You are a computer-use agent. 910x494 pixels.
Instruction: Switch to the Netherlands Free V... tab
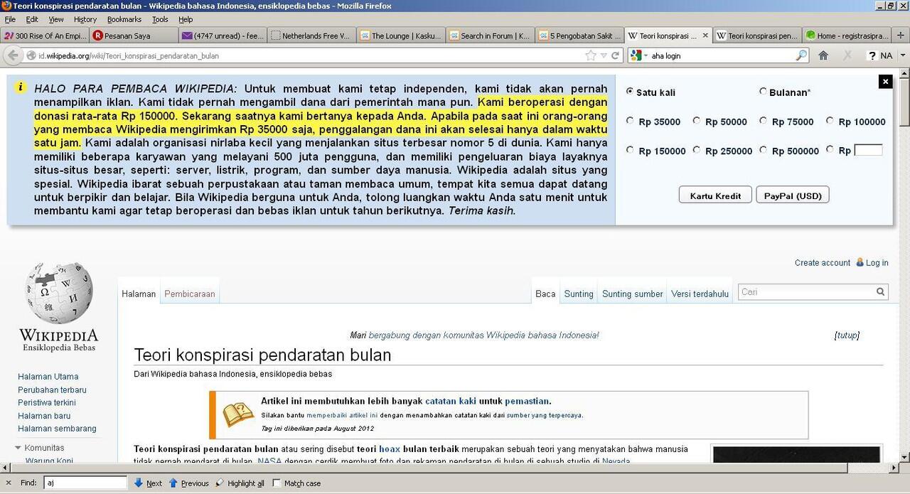pos(311,35)
